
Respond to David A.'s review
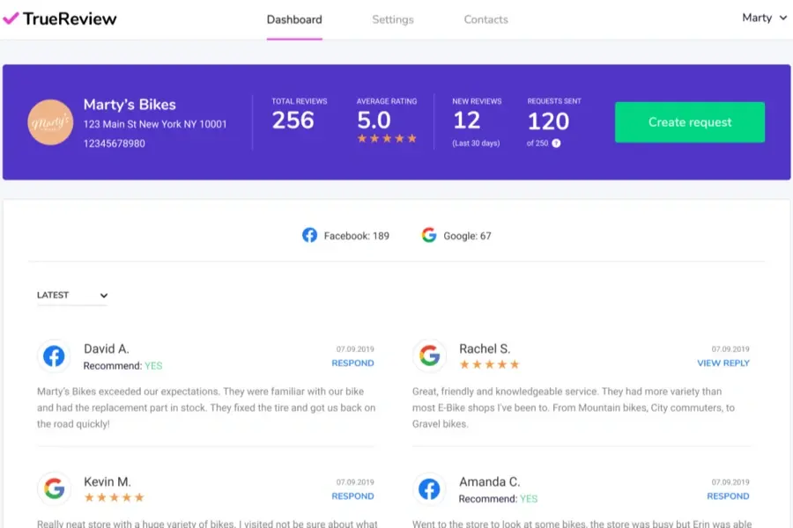click(x=352, y=363)
